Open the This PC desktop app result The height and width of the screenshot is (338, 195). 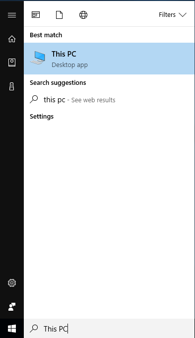click(109, 59)
